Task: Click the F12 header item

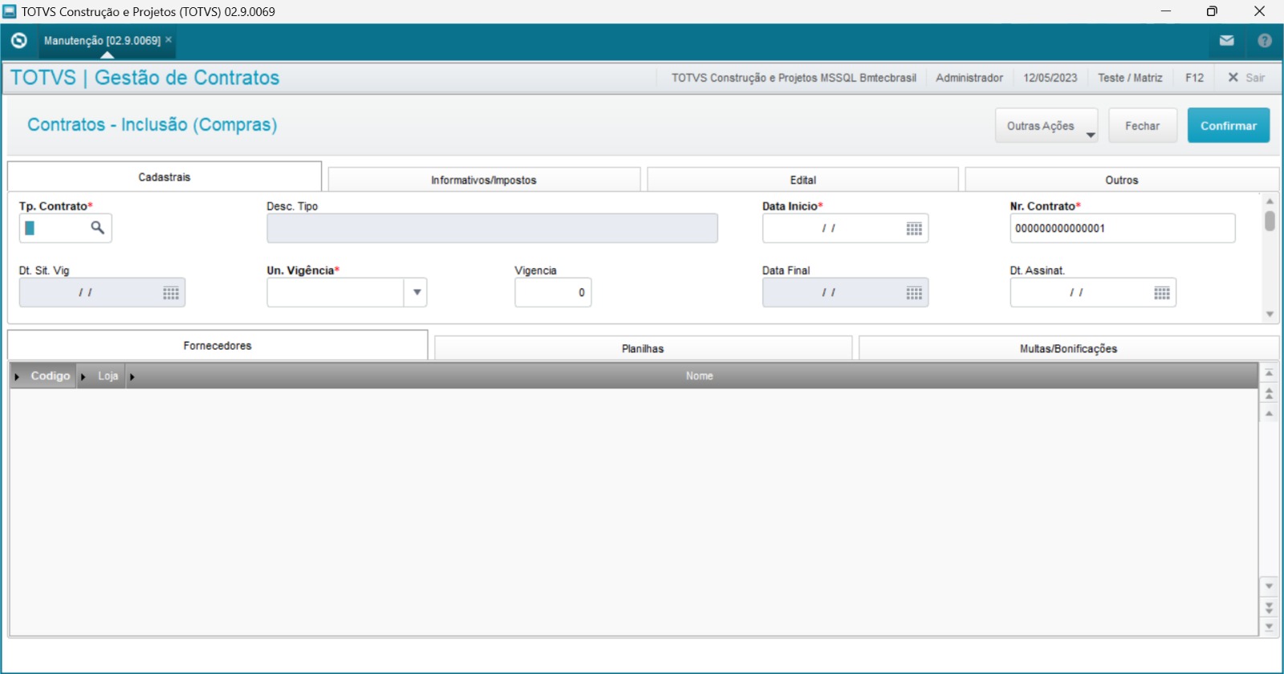Action: [x=1194, y=78]
